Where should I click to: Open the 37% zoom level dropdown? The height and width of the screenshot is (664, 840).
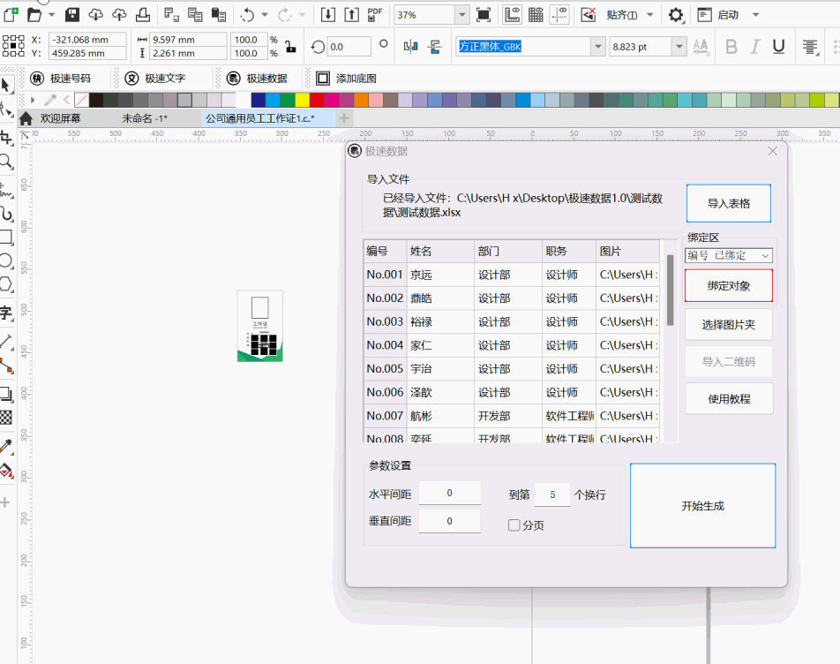point(461,15)
